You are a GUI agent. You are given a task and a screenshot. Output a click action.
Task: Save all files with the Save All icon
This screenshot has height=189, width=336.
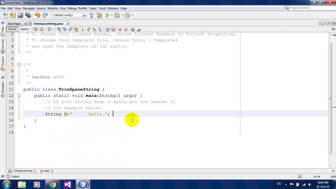tap(28, 15)
